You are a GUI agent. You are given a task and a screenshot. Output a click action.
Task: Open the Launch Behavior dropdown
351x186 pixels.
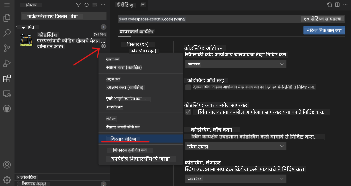[236, 146]
